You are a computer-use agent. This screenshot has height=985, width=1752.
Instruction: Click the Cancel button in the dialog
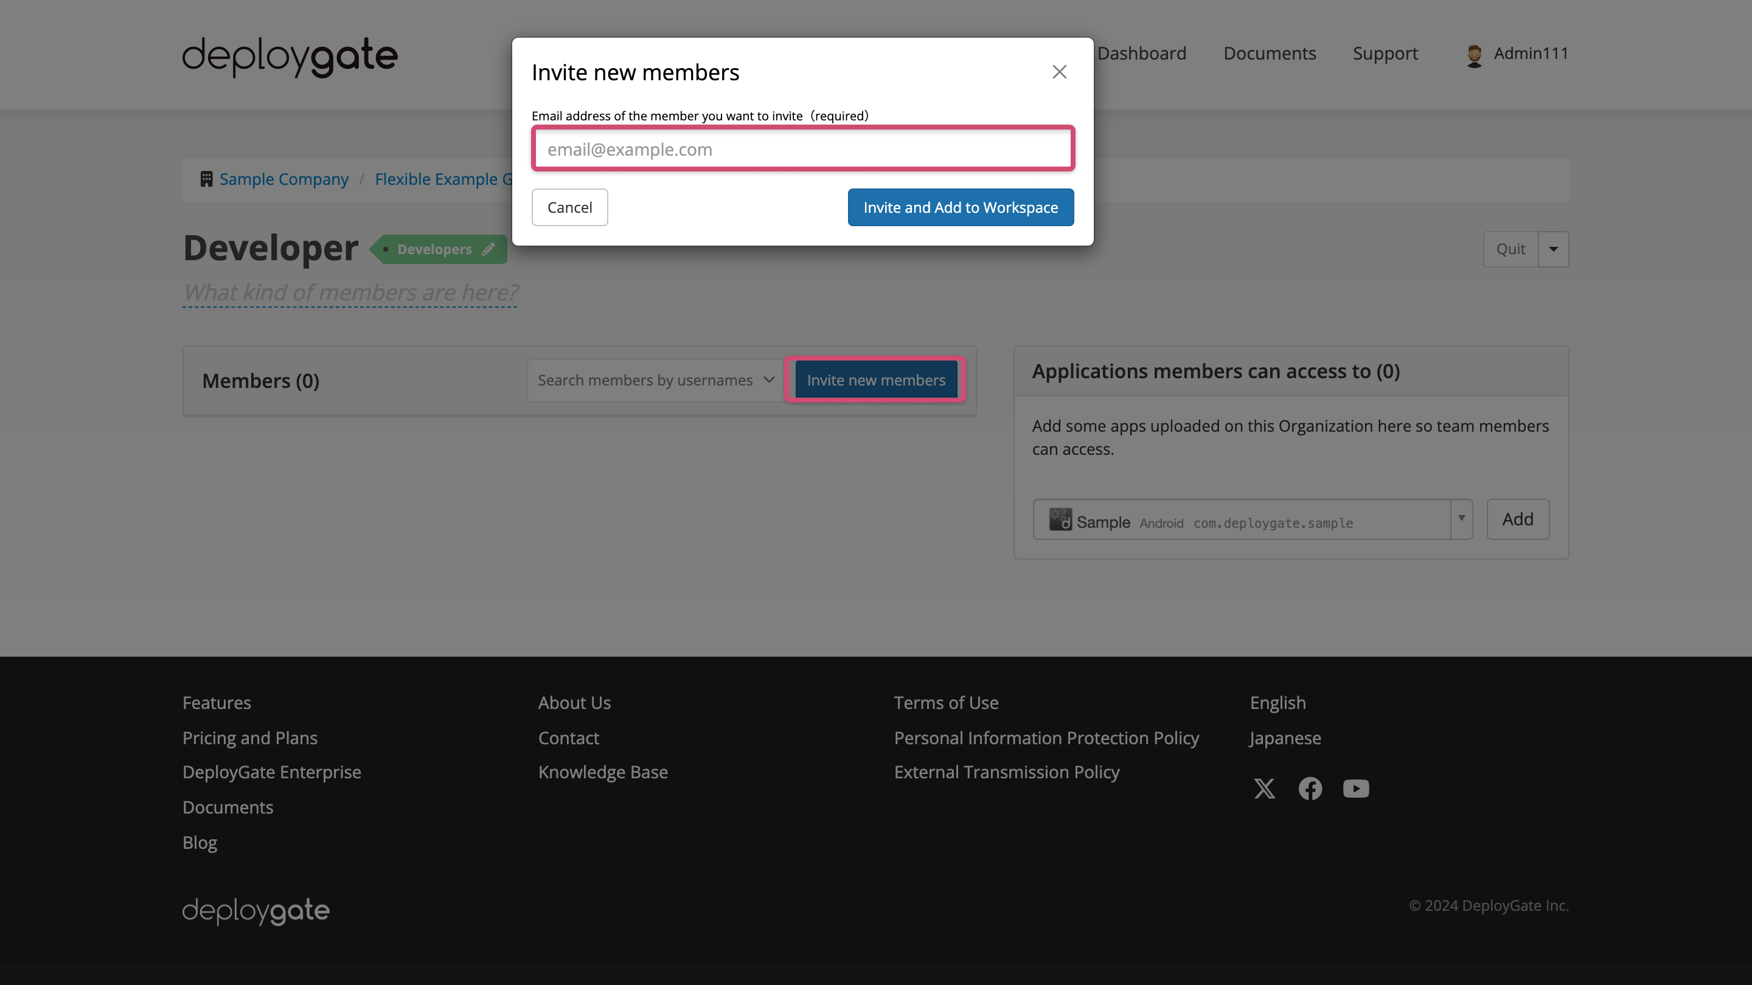coord(570,207)
